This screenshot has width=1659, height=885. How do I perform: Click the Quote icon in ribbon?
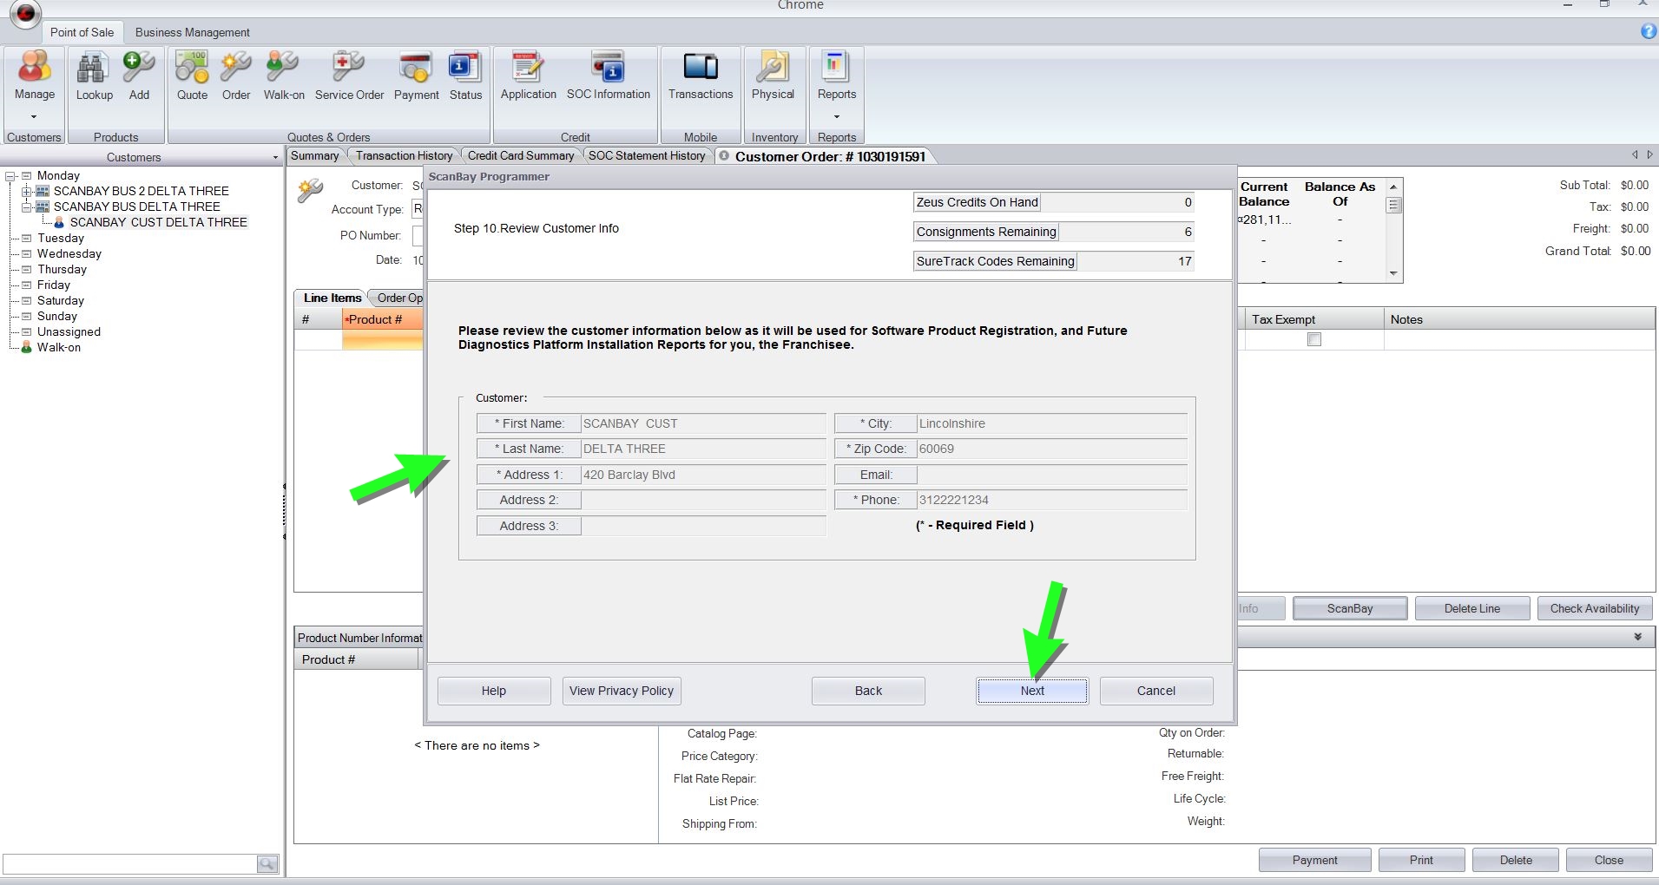(x=192, y=69)
